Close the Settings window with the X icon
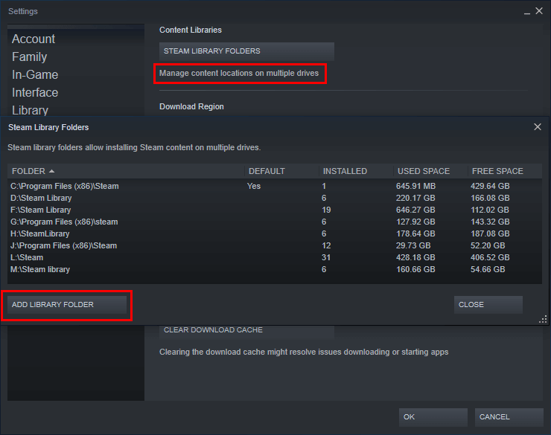The height and width of the screenshot is (435, 551). pyautogui.click(x=539, y=11)
